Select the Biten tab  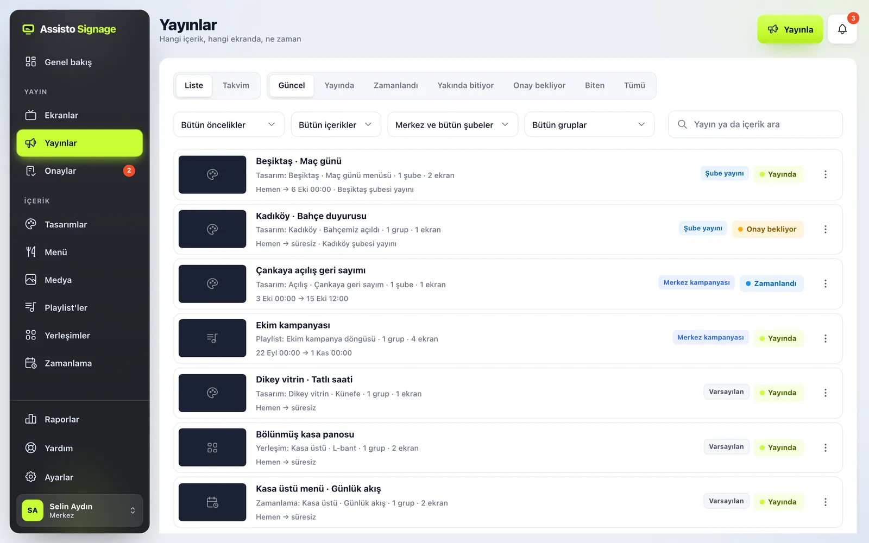coord(595,85)
